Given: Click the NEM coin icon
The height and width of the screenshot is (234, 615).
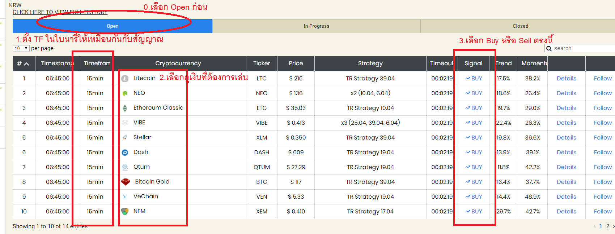Looking at the screenshot, I should pos(125,212).
